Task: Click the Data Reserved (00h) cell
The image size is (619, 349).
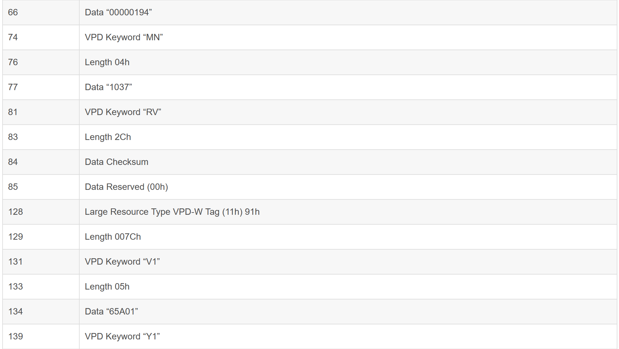Action: coord(126,187)
